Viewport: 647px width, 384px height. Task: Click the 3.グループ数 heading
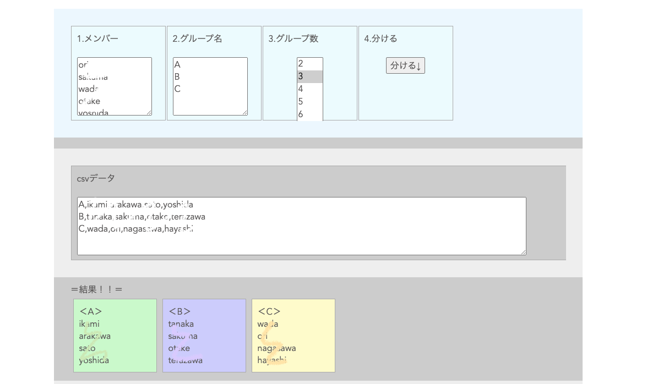coord(293,39)
